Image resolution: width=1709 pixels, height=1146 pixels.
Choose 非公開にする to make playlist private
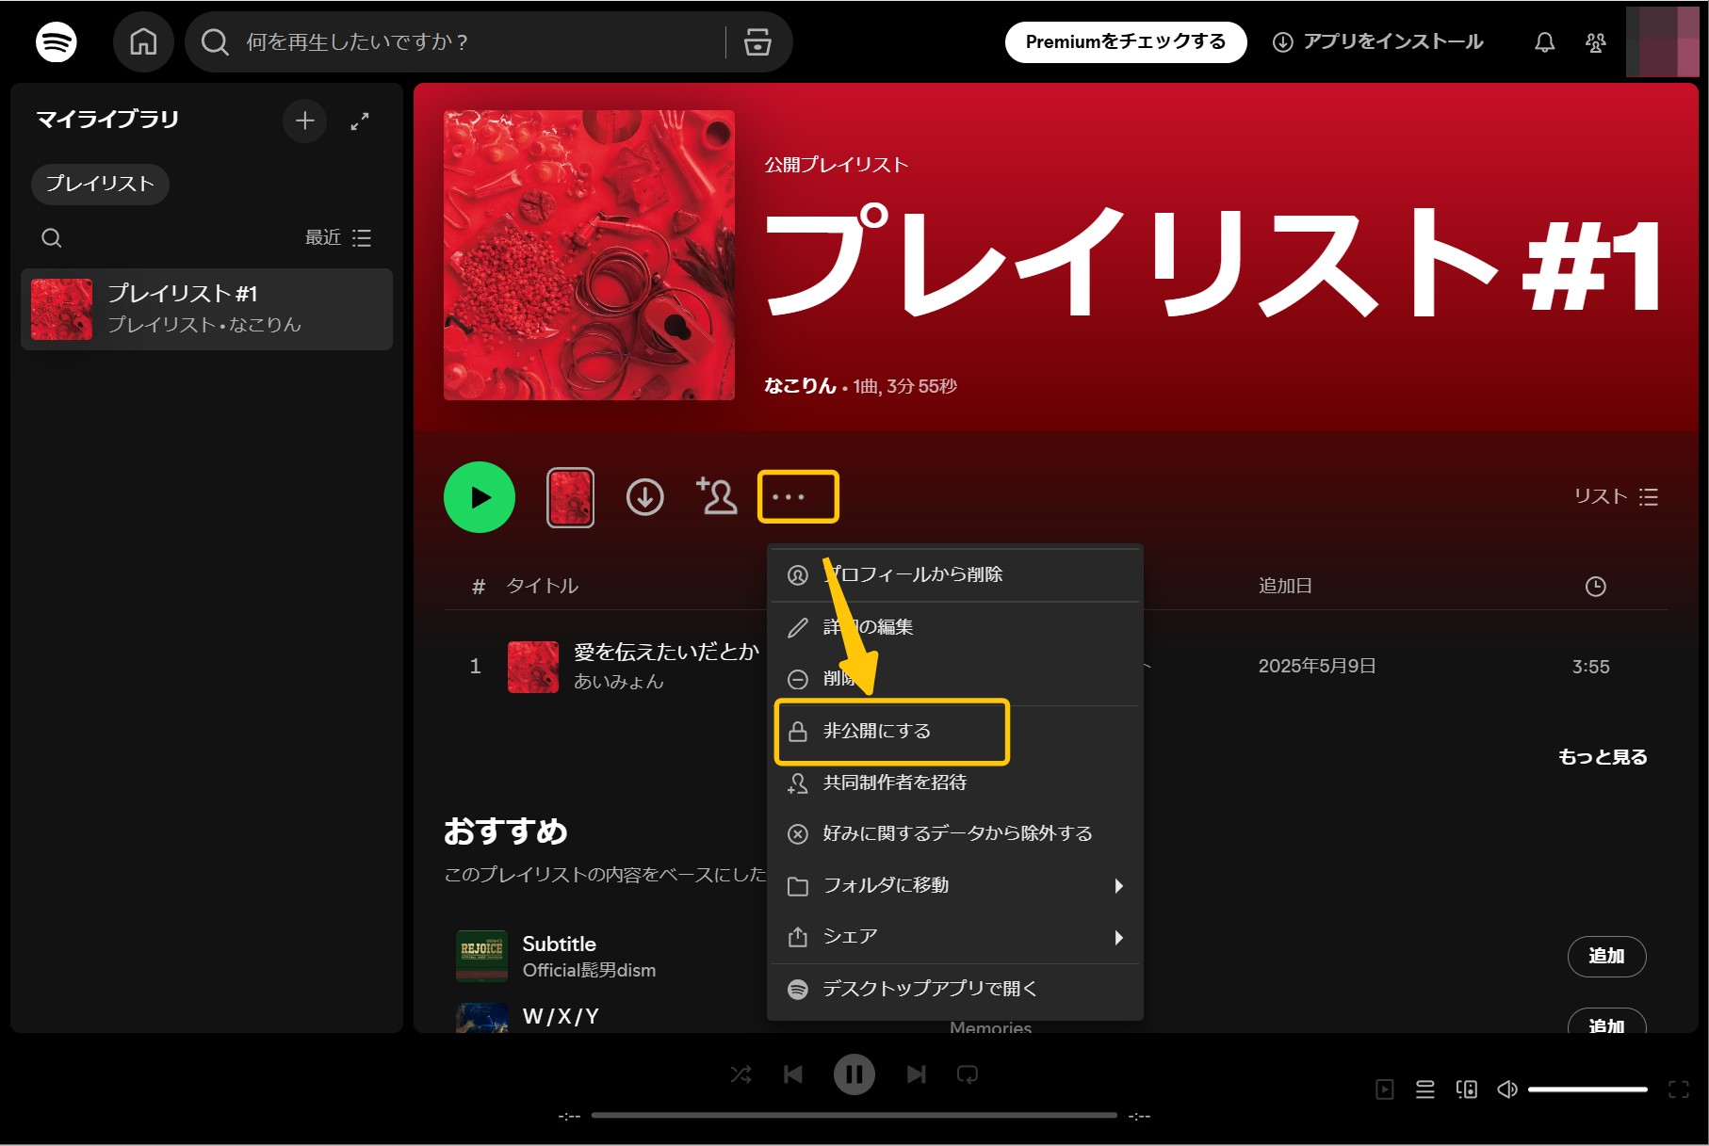tap(955, 731)
